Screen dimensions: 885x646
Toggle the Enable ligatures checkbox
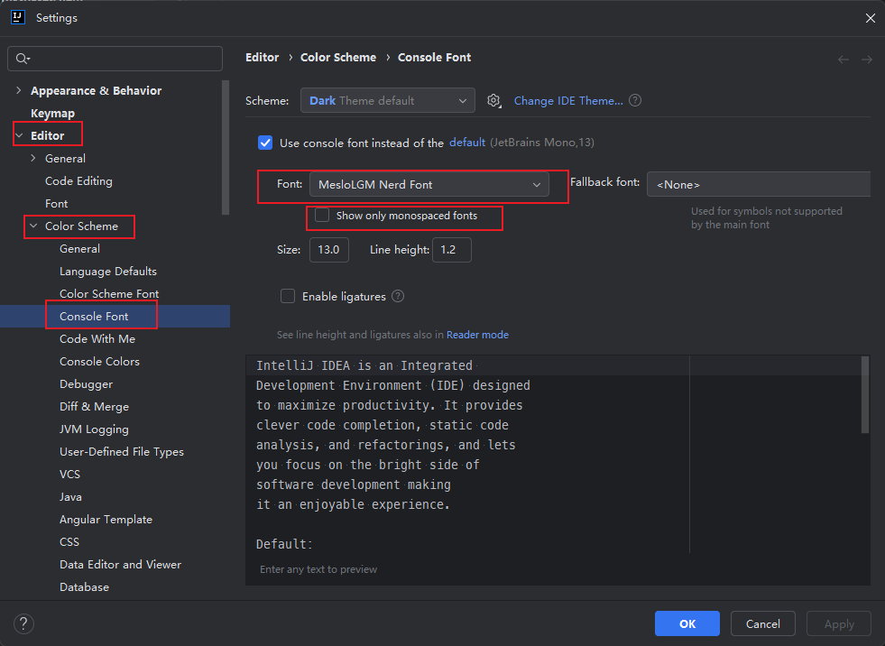[x=288, y=296]
